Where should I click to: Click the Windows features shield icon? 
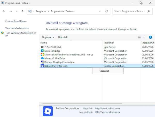click(2, 33)
